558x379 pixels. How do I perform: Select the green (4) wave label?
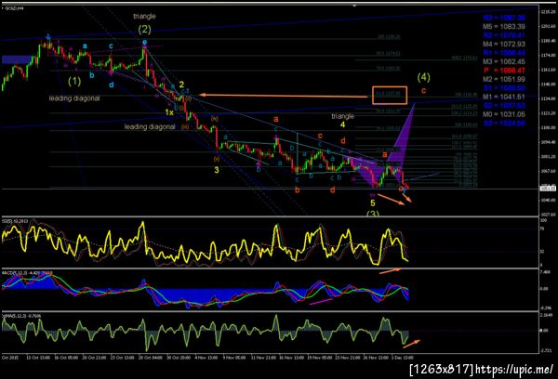(423, 77)
